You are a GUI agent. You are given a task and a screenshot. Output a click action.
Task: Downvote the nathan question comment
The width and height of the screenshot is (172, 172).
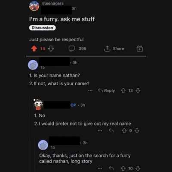(138, 91)
